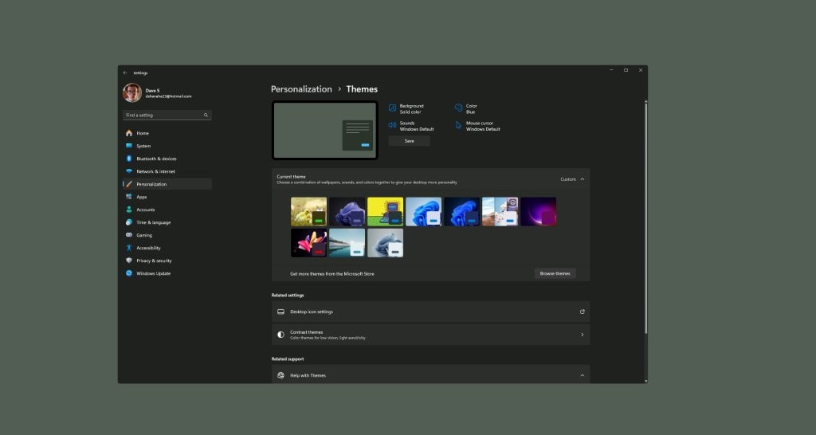Click the Gaming controller icon
This screenshot has width=816, height=435.
pos(129,235)
